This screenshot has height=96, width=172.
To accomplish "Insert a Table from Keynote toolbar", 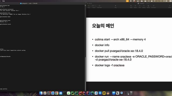I will point(131,6).
